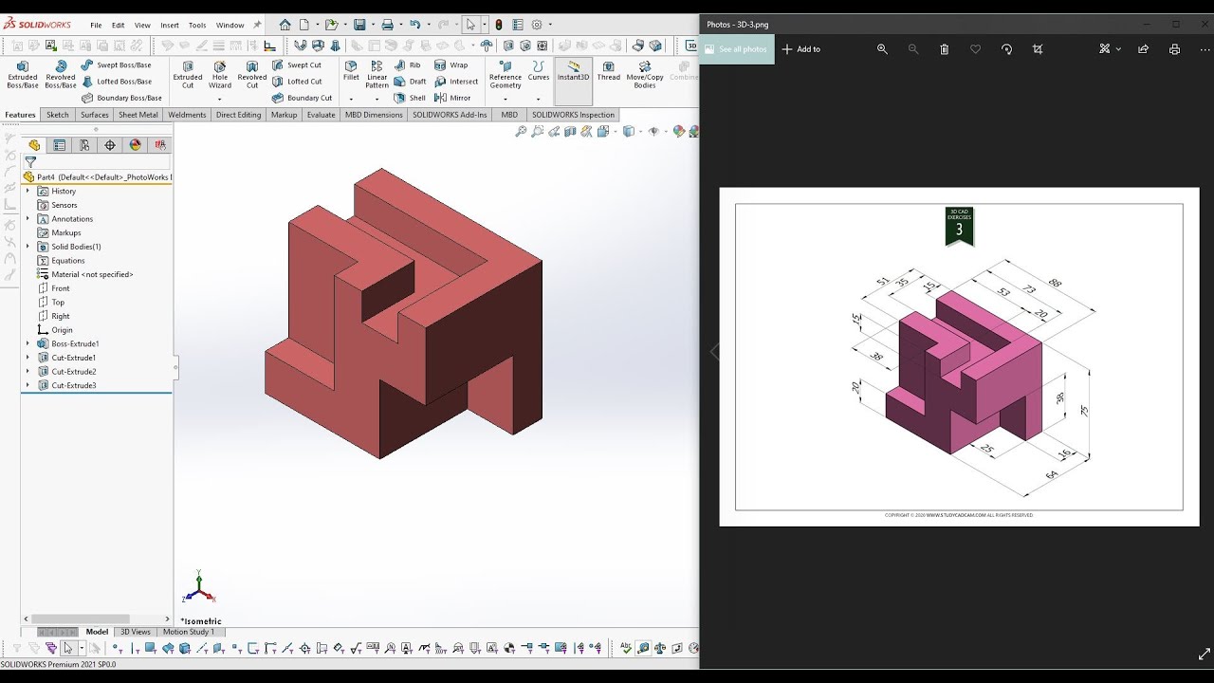The width and height of the screenshot is (1214, 683).
Task: Switch to the Sheet Metal tab
Action: [x=138, y=115]
